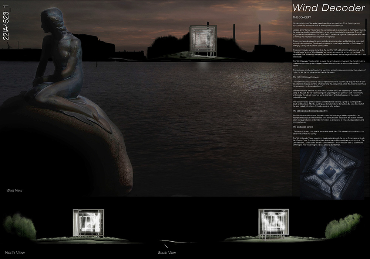Click the "North View" caption

click(15, 253)
